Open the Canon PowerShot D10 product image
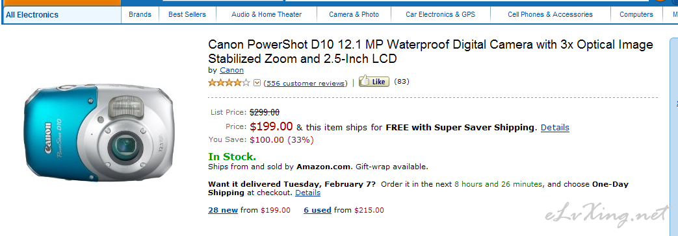Image resolution: width=678 pixels, height=236 pixels. [99, 132]
